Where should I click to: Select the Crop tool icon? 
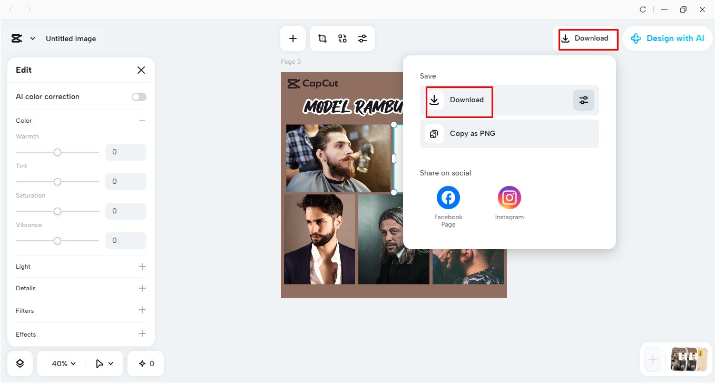pos(322,38)
